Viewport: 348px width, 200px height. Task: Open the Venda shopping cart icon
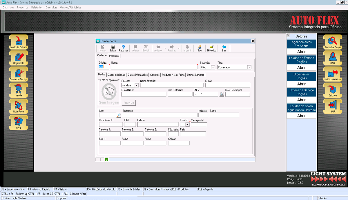click(x=19, y=91)
